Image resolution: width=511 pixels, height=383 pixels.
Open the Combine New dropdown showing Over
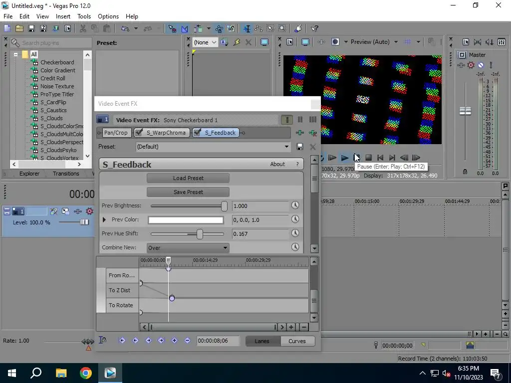(188, 248)
